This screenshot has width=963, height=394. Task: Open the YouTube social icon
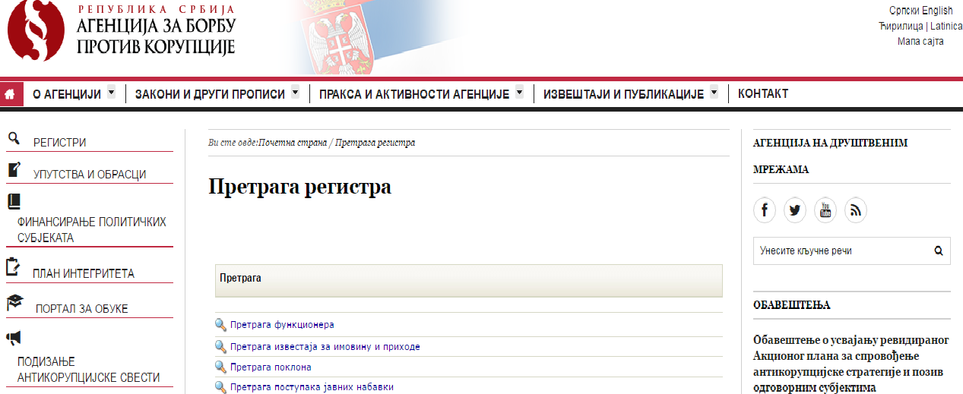coord(825,210)
